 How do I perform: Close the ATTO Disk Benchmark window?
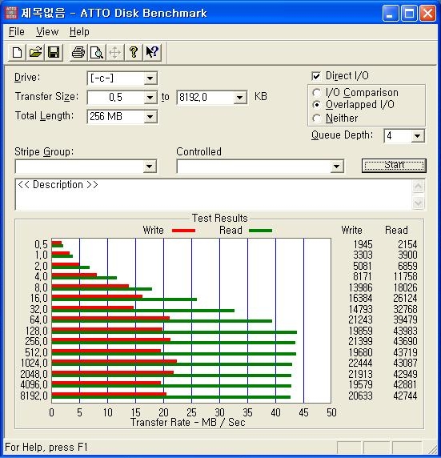[x=427, y=13]
